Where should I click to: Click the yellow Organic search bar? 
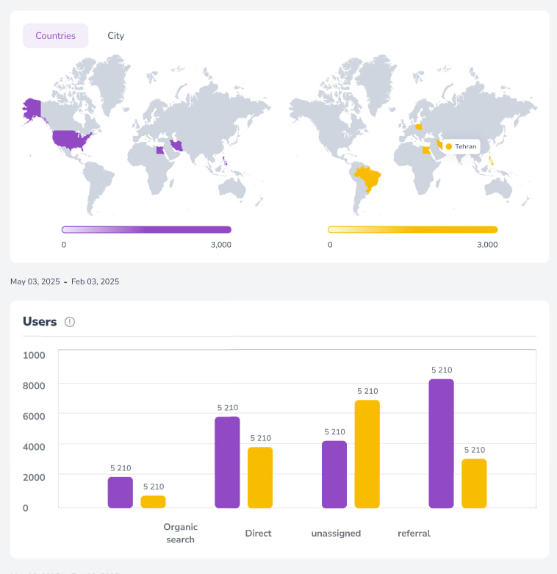[153, 501]
